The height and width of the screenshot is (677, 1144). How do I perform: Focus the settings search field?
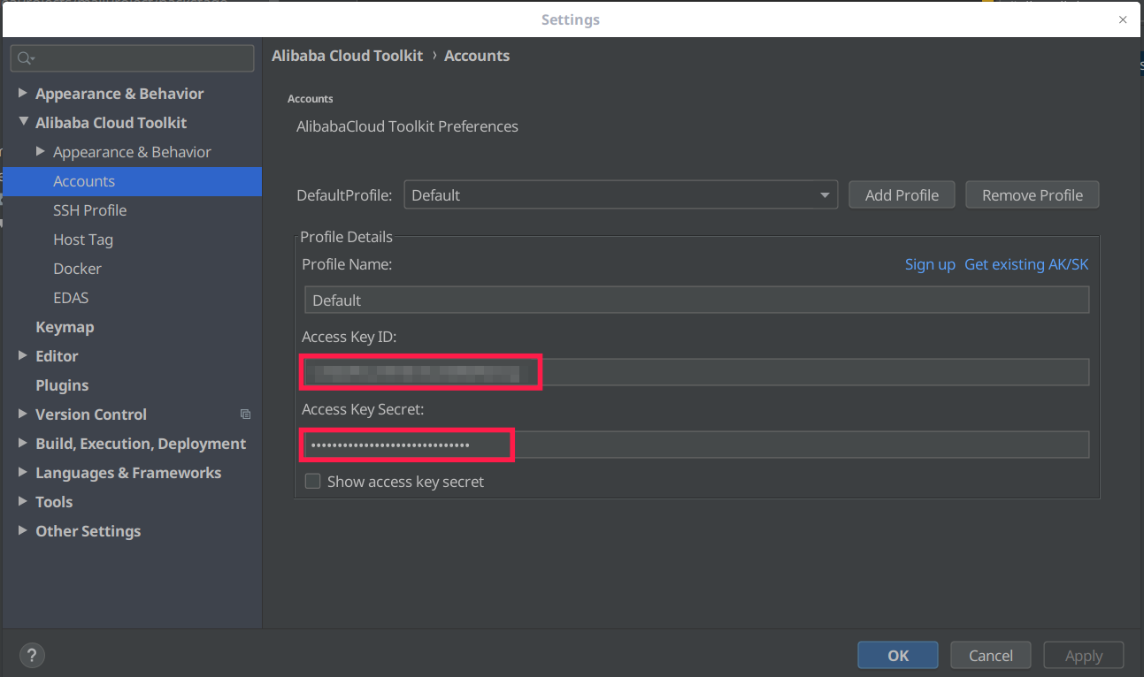(x=132, y=58)
